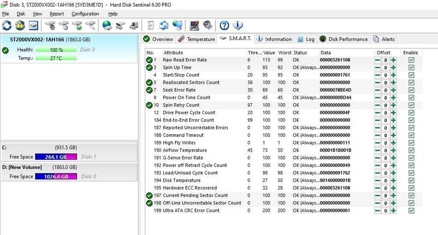This screenshot has width=438, height=235.
Task: Click green check icon beside Seek Error Rate
Action: click(149, 90)
